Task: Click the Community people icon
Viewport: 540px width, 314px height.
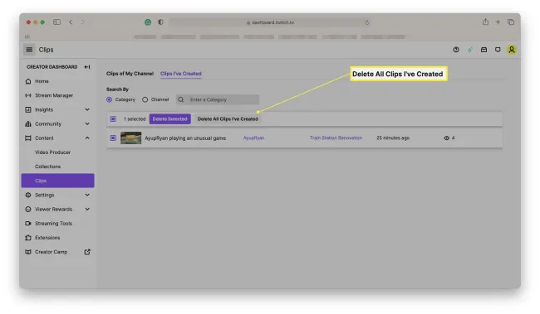Action: (28, 124)
